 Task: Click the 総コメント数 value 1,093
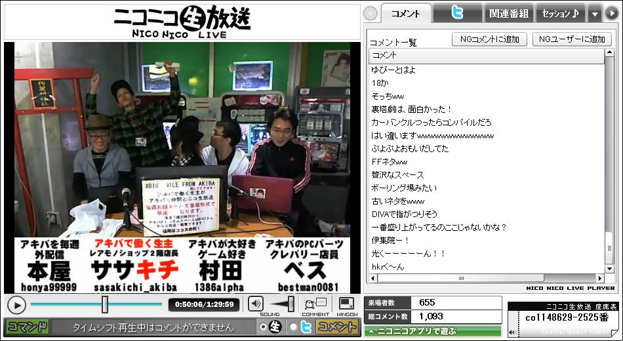pos(431,316)
